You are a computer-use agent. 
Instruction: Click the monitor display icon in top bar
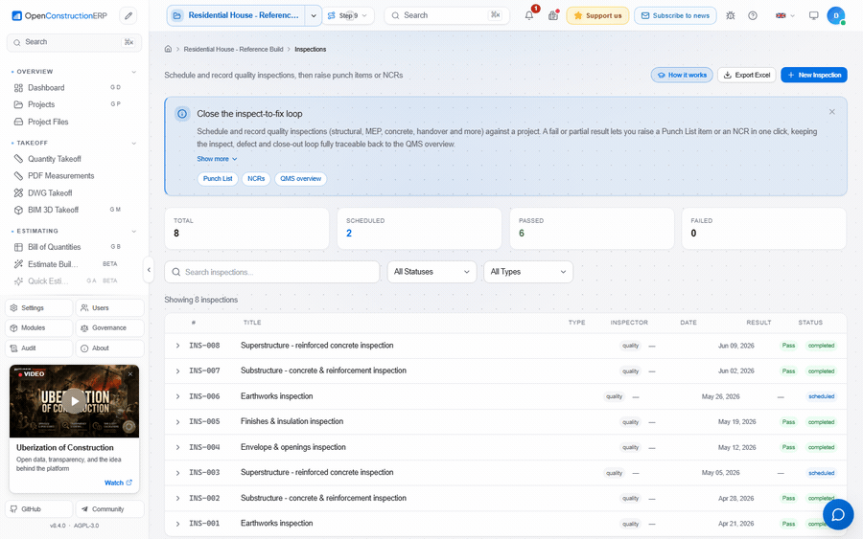[813, 15]
